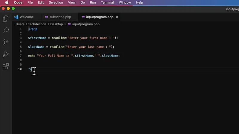Place cursor on the $lastName readline line

click(71, 47)
